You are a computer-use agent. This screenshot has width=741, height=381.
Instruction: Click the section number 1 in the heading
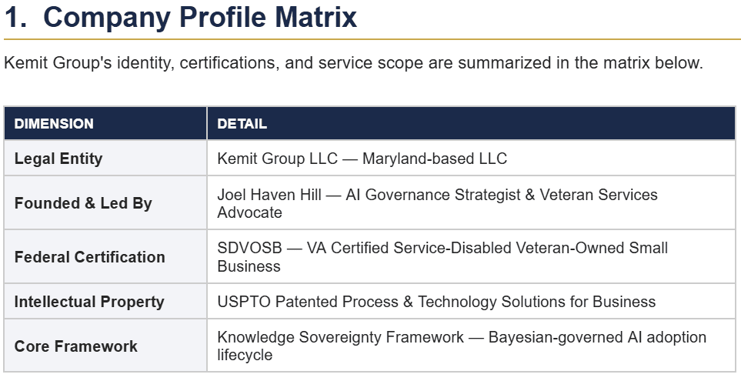tap(13, 18)
